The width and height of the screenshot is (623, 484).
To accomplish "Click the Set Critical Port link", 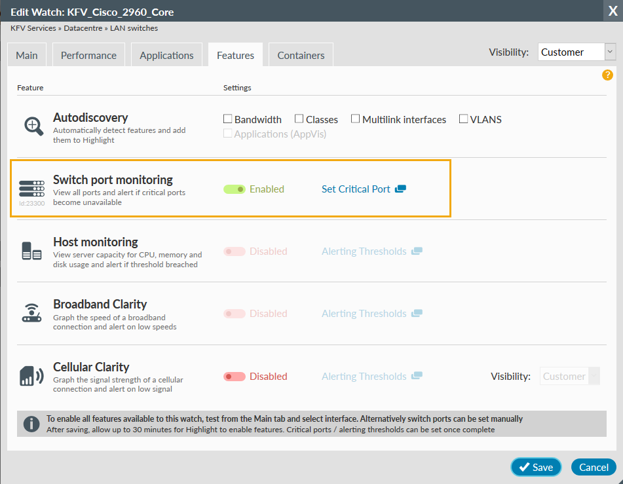I will tap(354, 189).
